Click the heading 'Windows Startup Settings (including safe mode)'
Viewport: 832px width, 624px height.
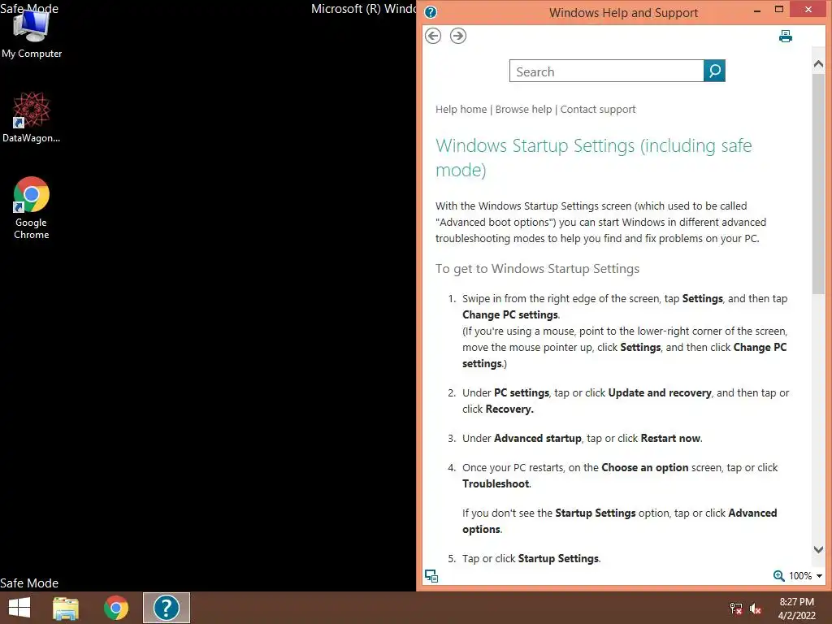594,158
